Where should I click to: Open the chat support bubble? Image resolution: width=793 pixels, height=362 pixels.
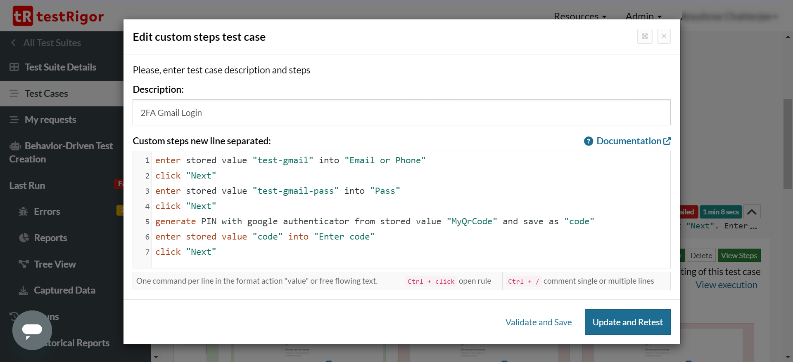point(32,330)
